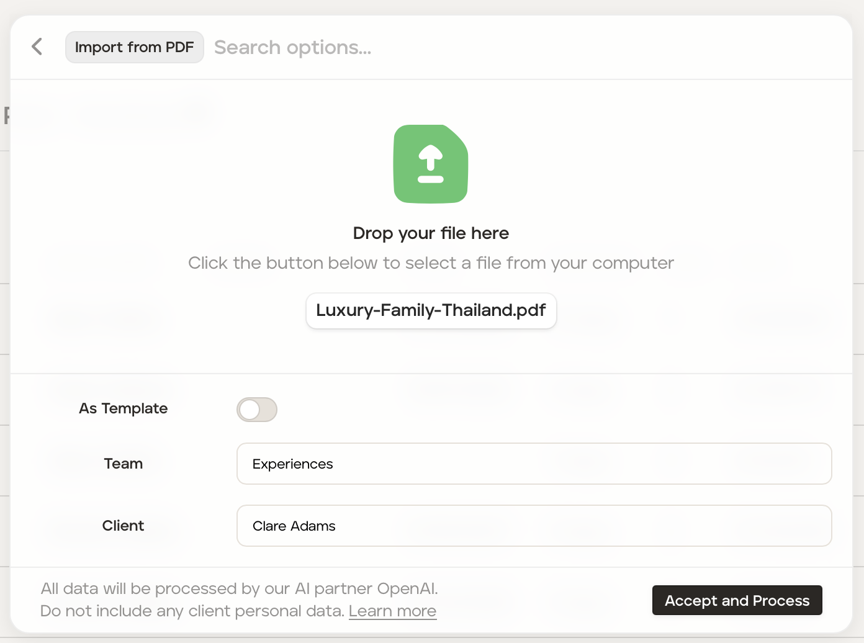The height and width of the screenshot is (643, 864).
Task: Click Accept and Process button
Action: click(737, 600)
